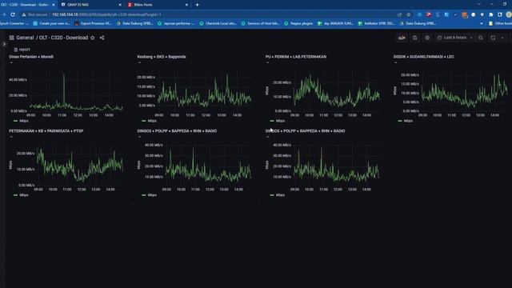This screenshot has height=288, width=512.
Task: Open the Last 6 hours time picker
Action: [455, 38]
